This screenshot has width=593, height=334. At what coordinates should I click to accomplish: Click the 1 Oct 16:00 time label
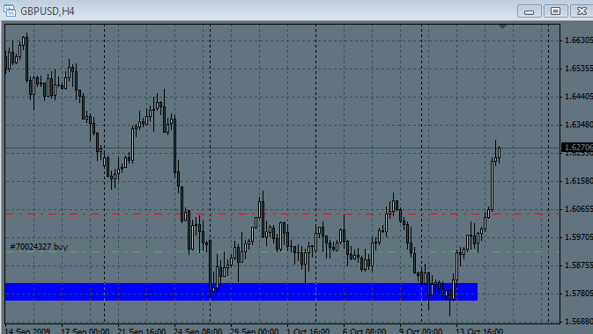coord(308,330)
